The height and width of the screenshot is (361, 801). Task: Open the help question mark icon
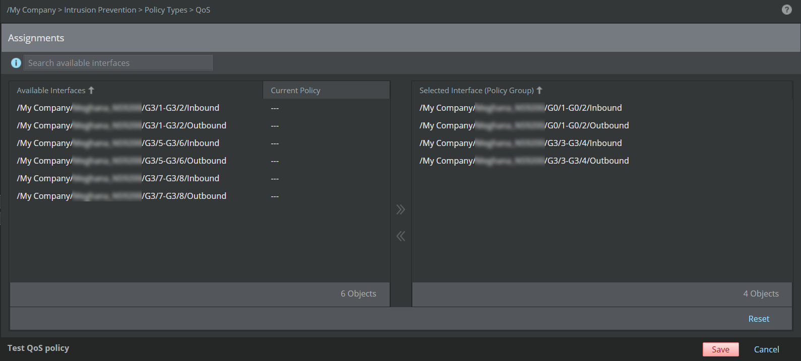(x=786, y=10)
